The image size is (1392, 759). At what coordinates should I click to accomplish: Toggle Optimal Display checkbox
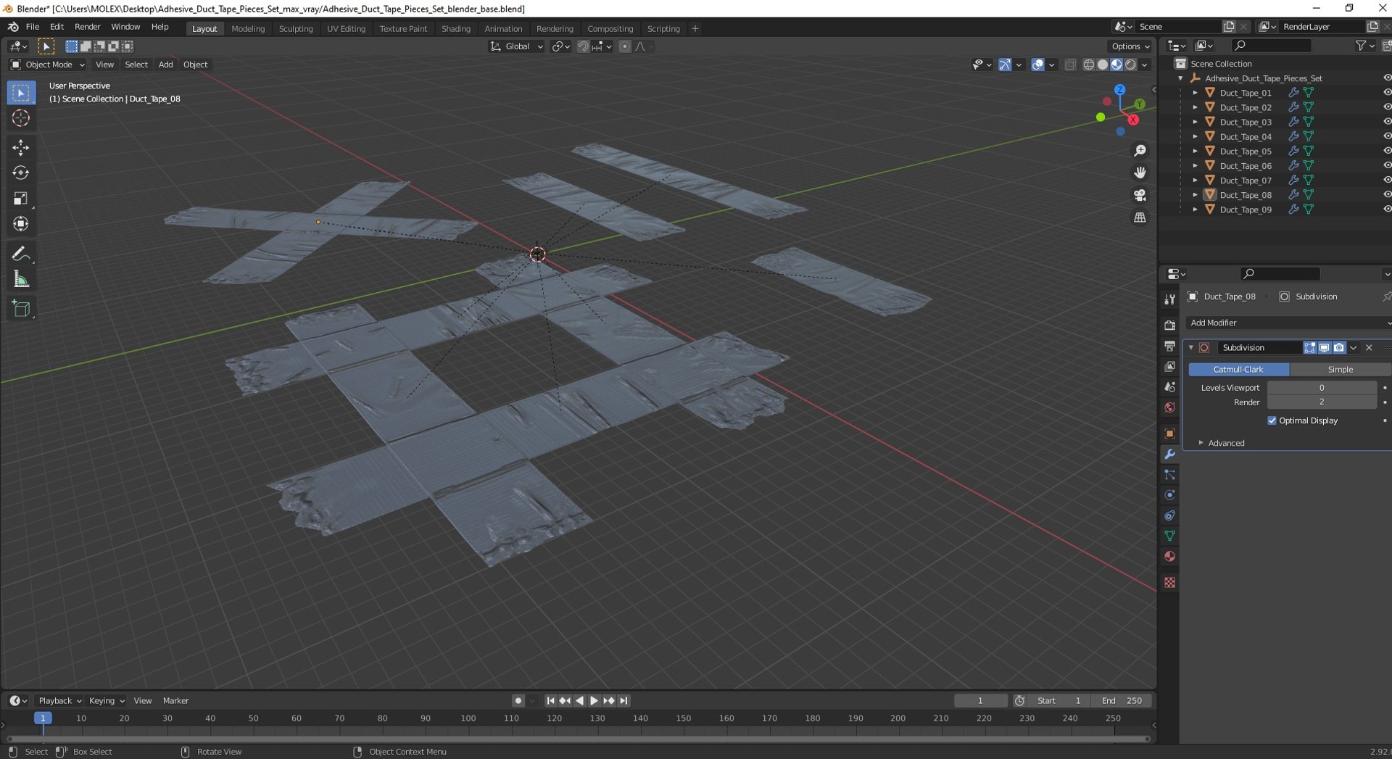pos(1272,420)
